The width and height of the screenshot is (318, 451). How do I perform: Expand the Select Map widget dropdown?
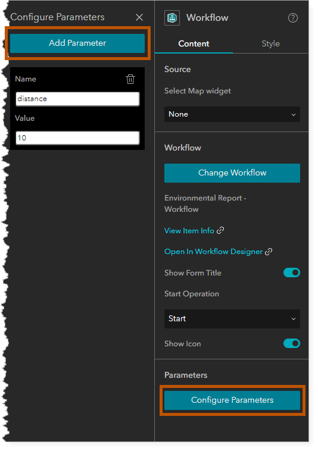tap(232, 114)
